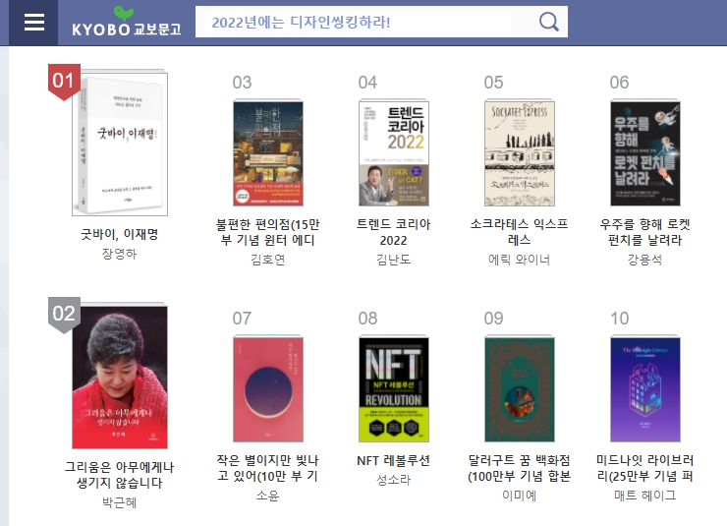Screen dimensions: 727x526
Task: Click rank number 08
Action: (367, 319)
